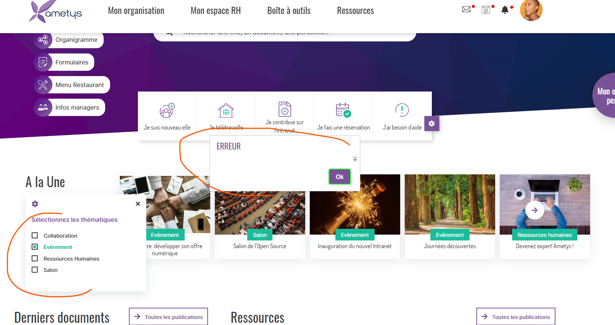Open the Infos managers link
Viewport: 615px width, 325px height.
point(77,107)
